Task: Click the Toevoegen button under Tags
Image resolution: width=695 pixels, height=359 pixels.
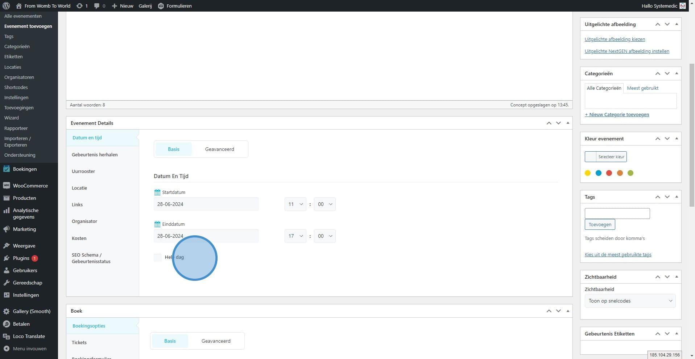Action: point(600,224)
